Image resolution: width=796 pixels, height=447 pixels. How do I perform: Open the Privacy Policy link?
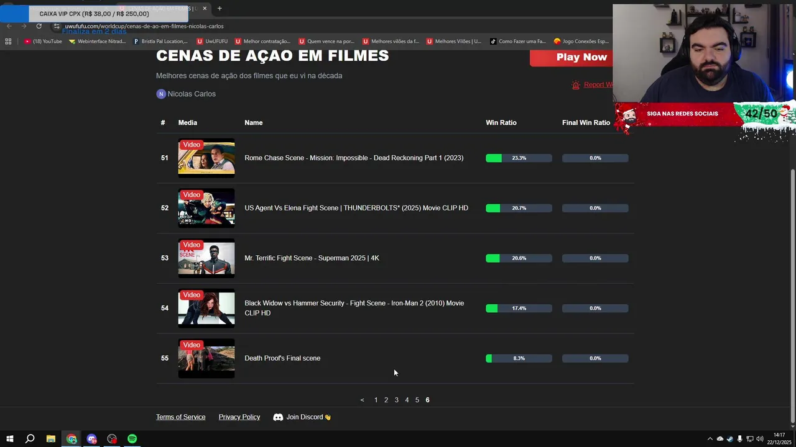pyautogui.click(x=239, y=417)
